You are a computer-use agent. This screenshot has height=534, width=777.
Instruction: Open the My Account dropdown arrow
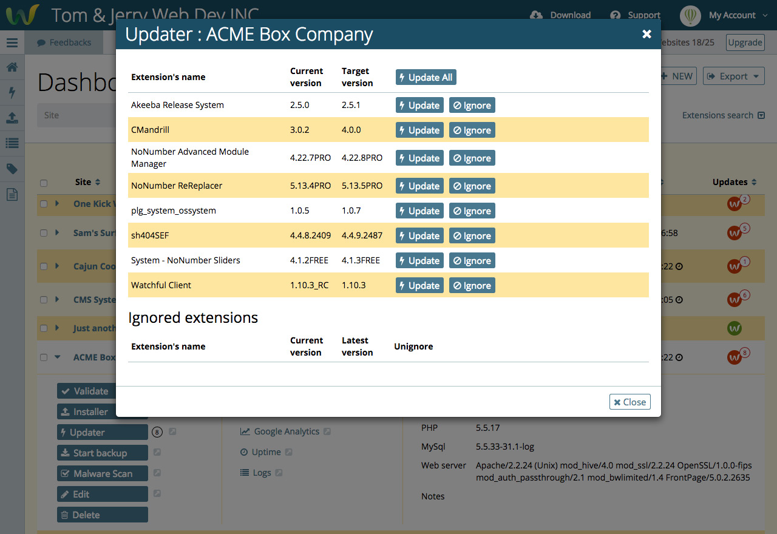764,16
